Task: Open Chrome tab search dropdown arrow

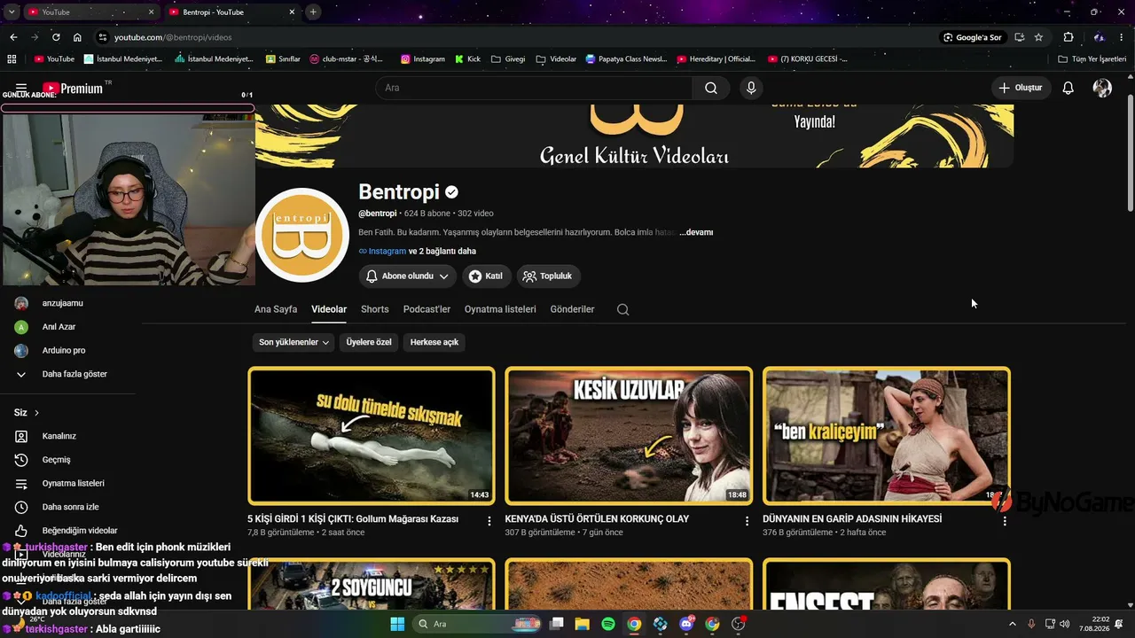Action: pos(12,12)
